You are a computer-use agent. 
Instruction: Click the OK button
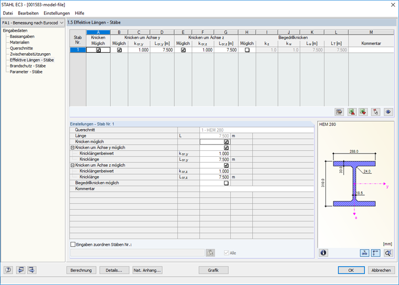[x=351, y=270]
